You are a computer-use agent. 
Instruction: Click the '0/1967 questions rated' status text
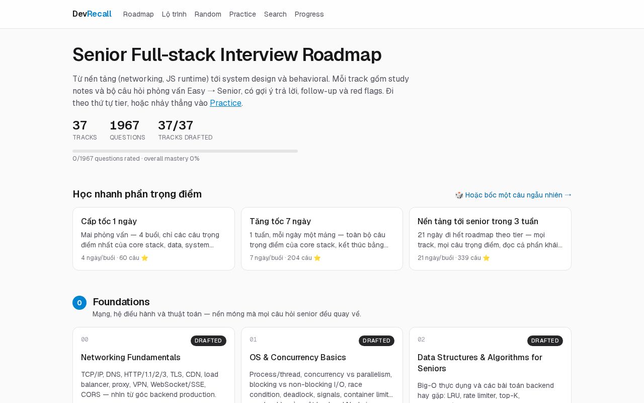pos(136,159)
